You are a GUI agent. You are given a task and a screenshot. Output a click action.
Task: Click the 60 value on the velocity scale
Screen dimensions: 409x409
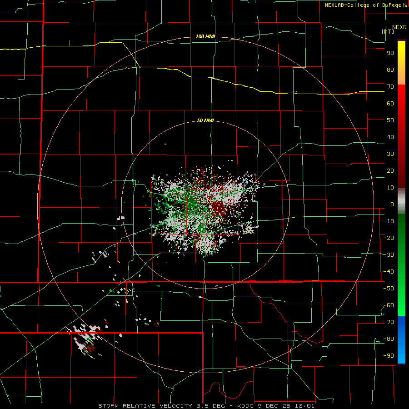390,104
